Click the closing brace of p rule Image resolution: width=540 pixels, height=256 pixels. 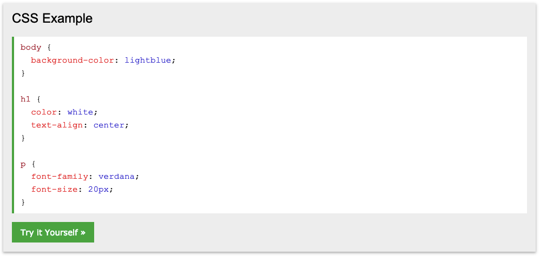(x=23, y=203)
